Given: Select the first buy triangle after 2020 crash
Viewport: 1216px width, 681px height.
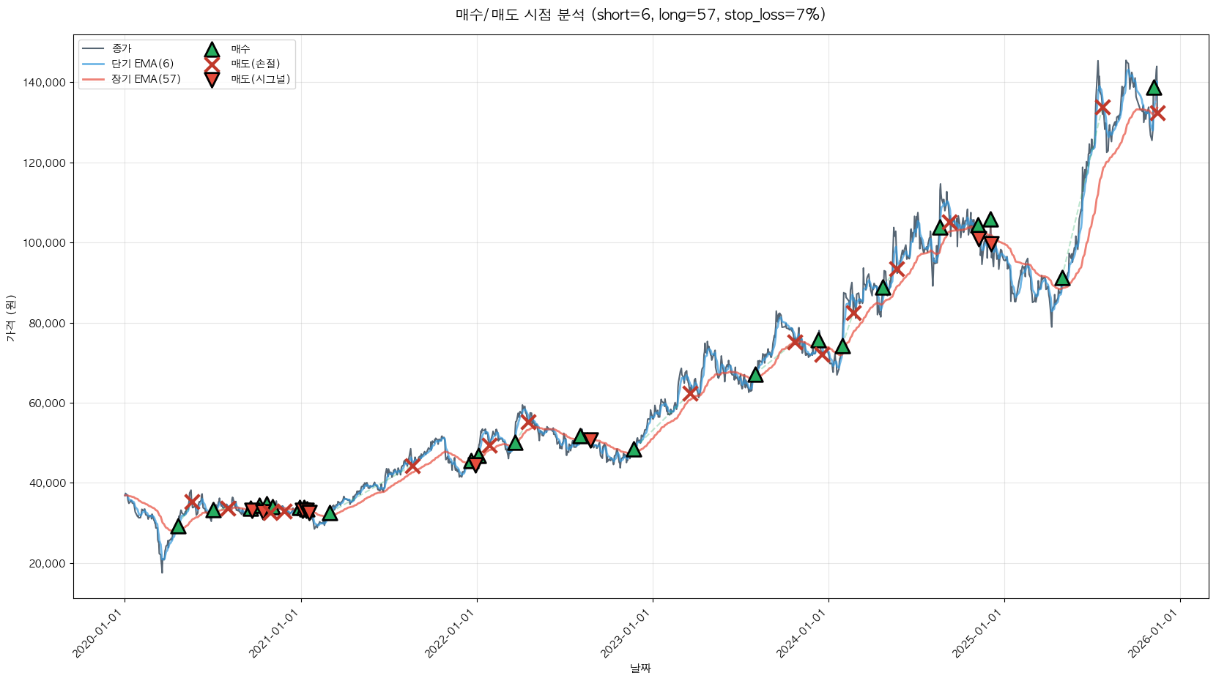Looking at the screenshot, I should pos(178,526).
